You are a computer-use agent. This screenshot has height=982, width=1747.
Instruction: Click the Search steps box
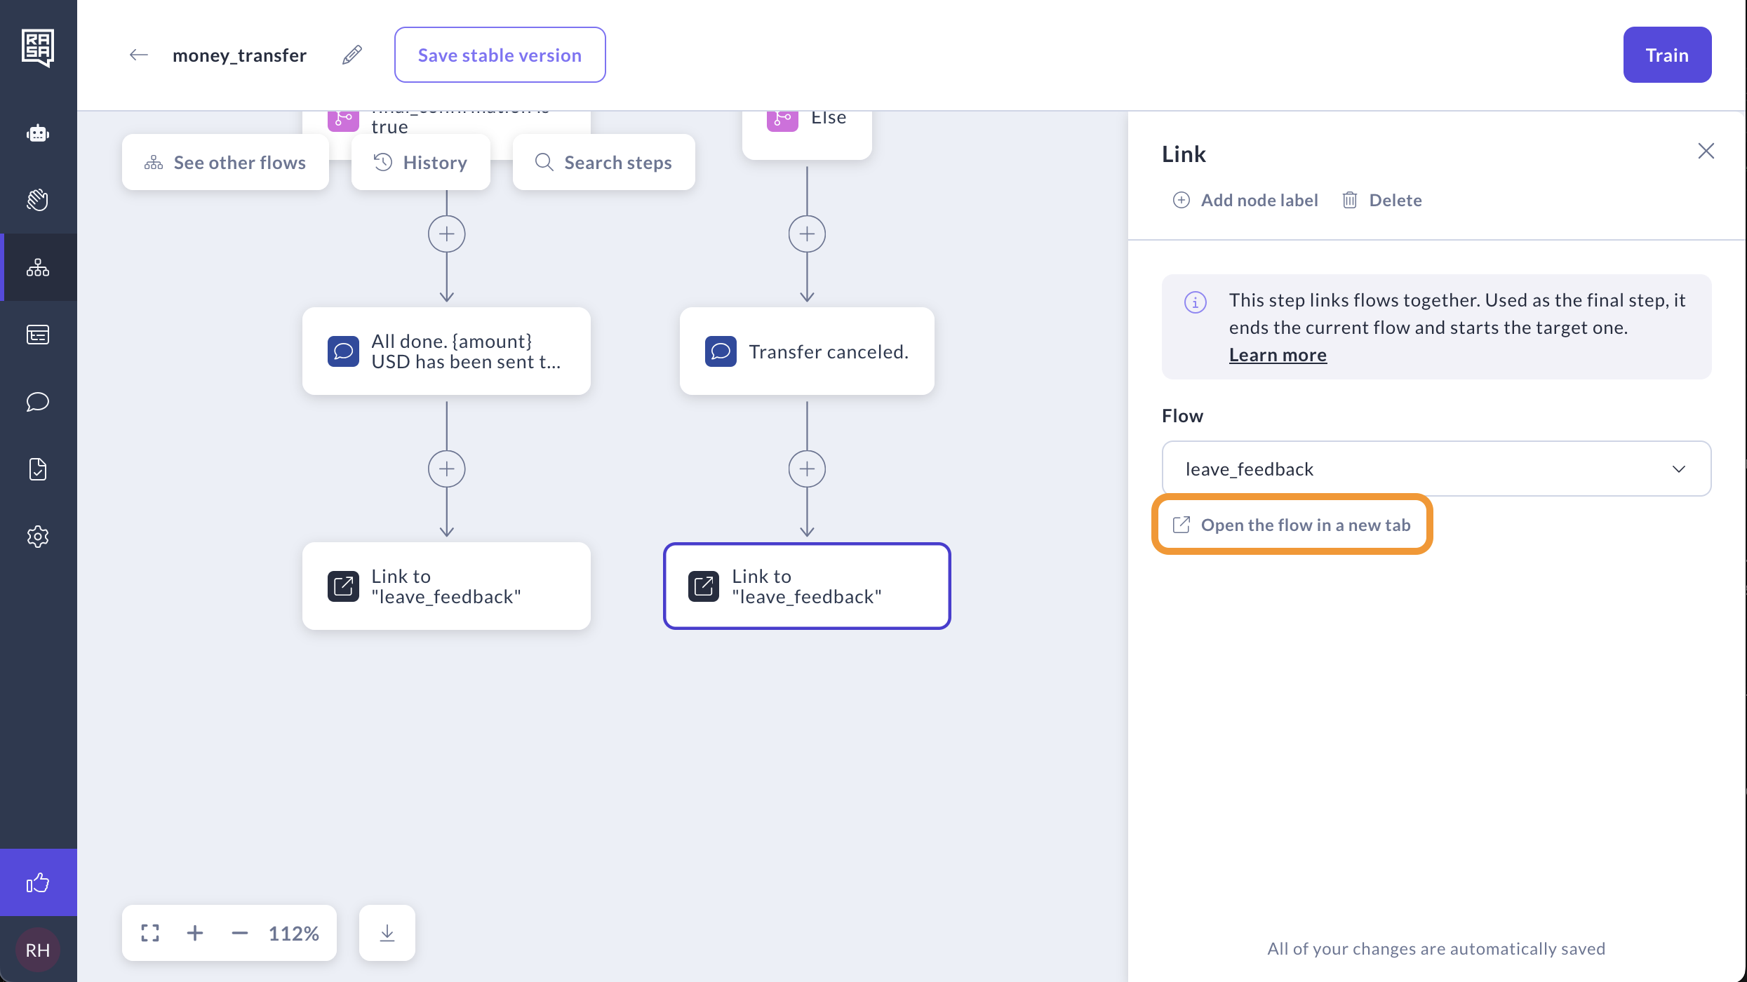[x=603, y=163]
